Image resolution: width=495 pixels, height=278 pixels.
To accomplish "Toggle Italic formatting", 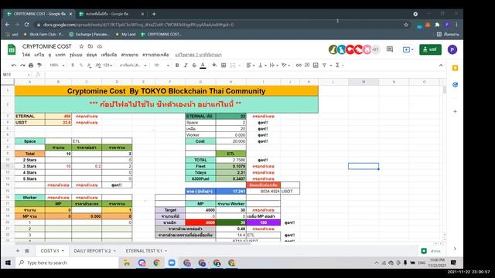I will (x=186, y=65).
